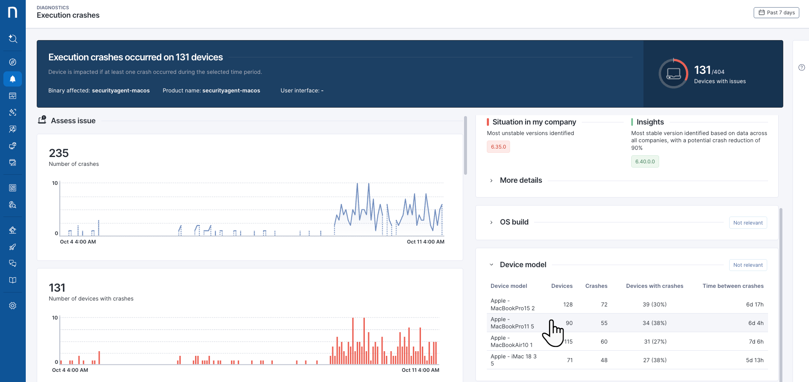Screen dimensions: 809x382
Task: Click the Nexthink logo in sidebar
Action: [x=13, y=12]
